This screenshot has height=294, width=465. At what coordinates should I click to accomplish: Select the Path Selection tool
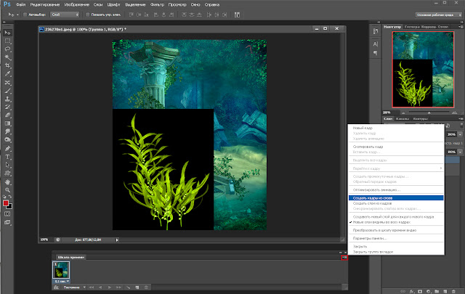tap(7, 165)
